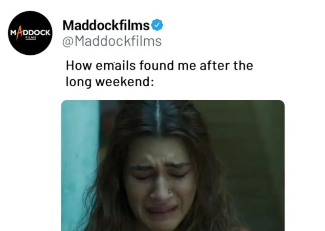Click the word "me" in the tweet

point(187,66)
